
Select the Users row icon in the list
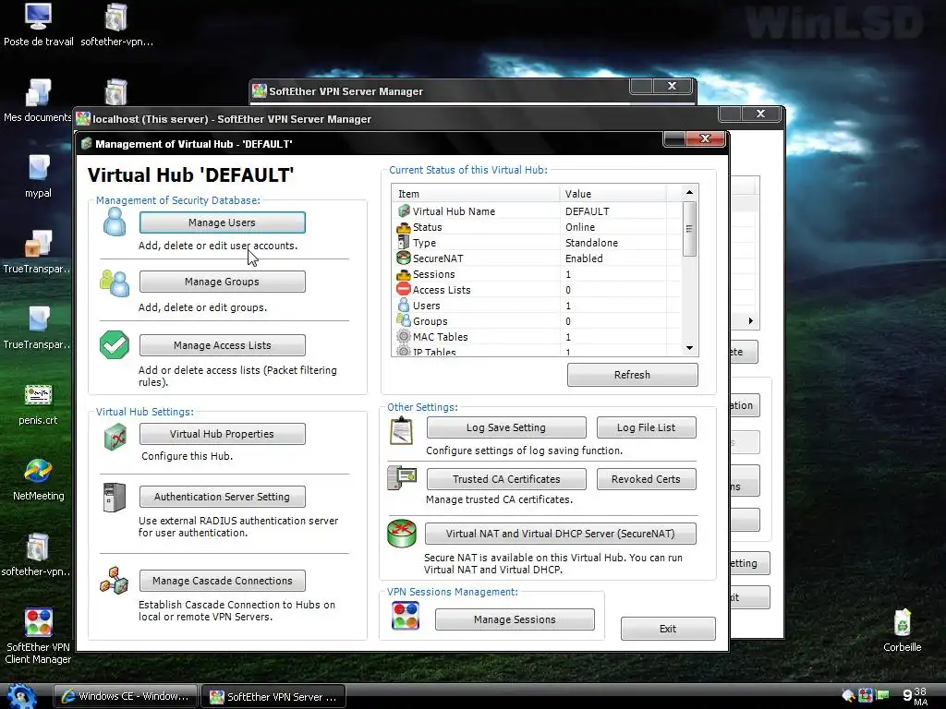click(404, 305)
